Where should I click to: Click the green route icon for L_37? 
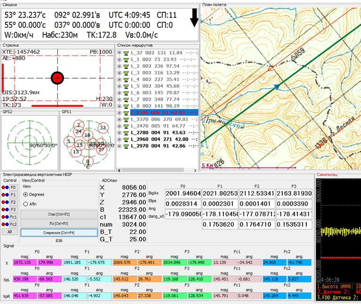pos(126,53)
